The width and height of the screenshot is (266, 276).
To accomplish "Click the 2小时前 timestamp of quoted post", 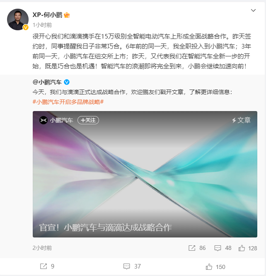I will click(x=42, y=248).
